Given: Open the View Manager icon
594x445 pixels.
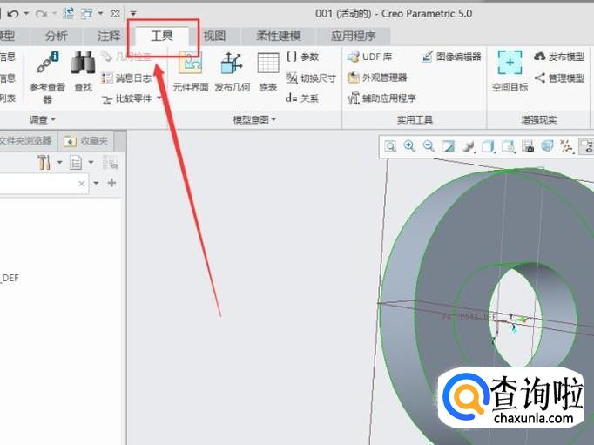Looking at the screenshot, I should click(508, 146).
